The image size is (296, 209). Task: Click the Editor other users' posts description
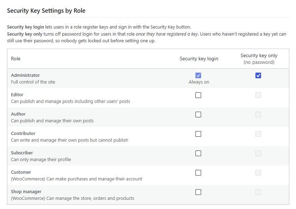click(x=71, y=101)
